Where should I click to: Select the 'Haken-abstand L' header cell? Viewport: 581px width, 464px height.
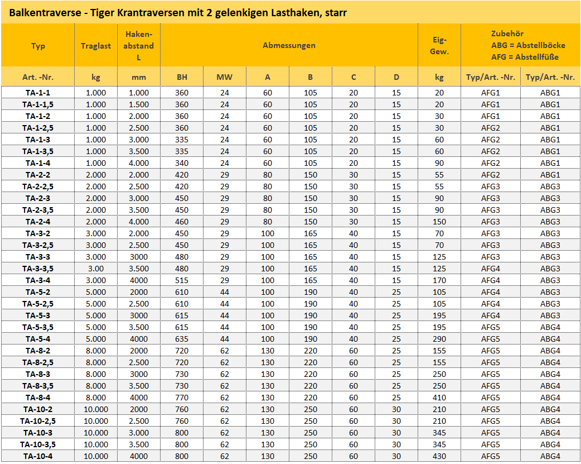pos(139,46)
